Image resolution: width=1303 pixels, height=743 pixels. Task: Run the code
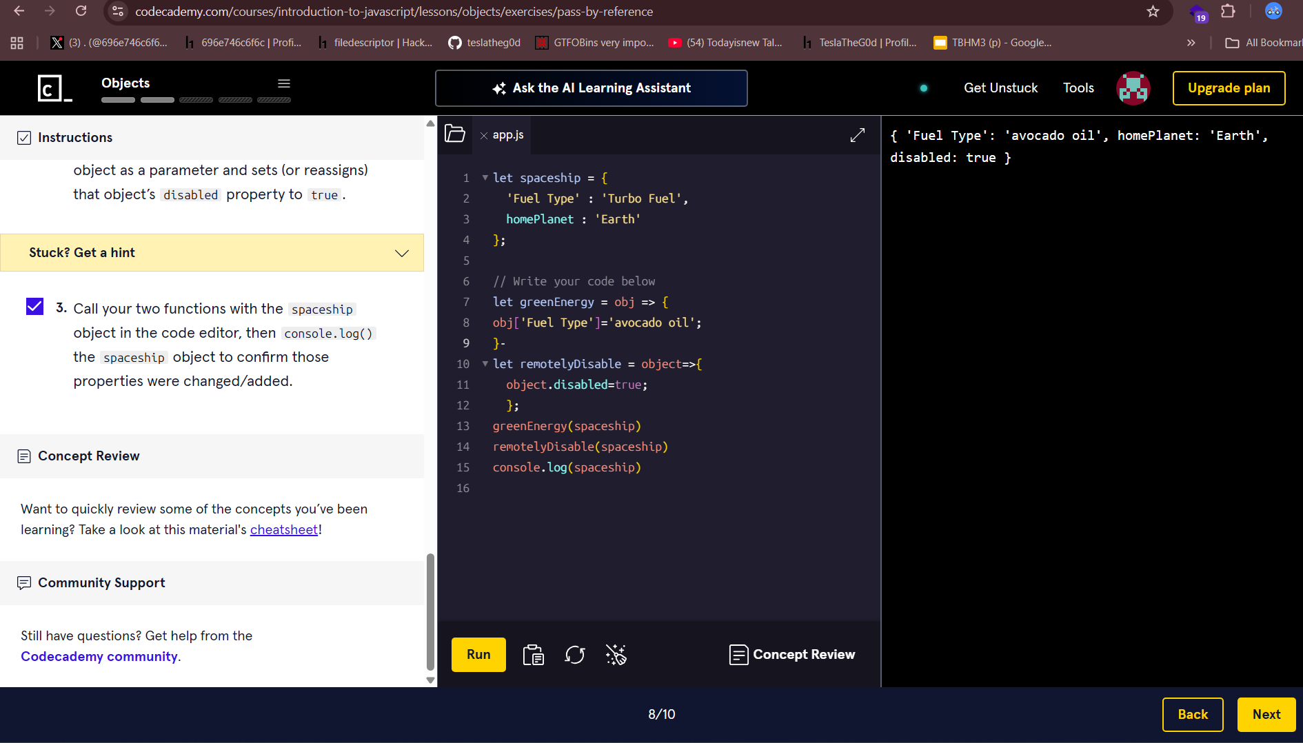tap(478, 655)
